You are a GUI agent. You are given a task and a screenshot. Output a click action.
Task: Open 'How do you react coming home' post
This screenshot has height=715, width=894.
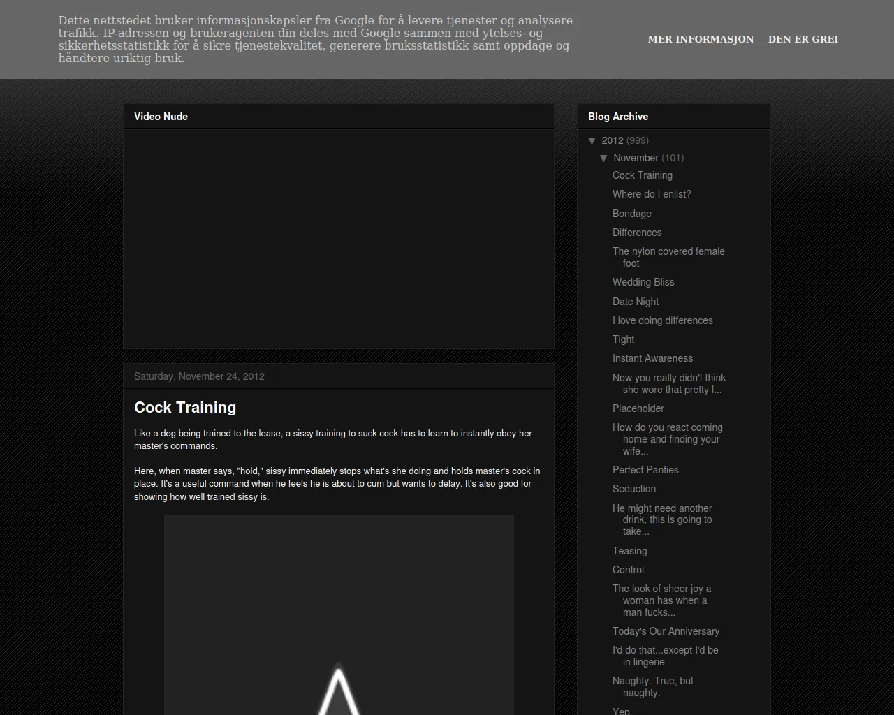coord(668,439)
